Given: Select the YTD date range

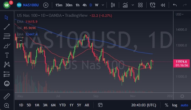Looking at the screenshot, I should point(62,105).
